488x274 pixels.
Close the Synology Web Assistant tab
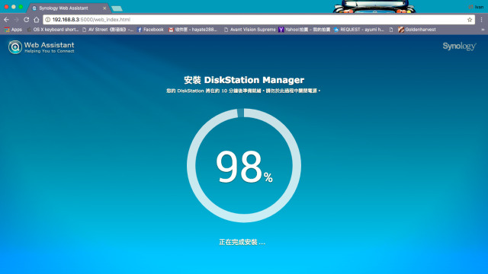[x=104, y=8]
